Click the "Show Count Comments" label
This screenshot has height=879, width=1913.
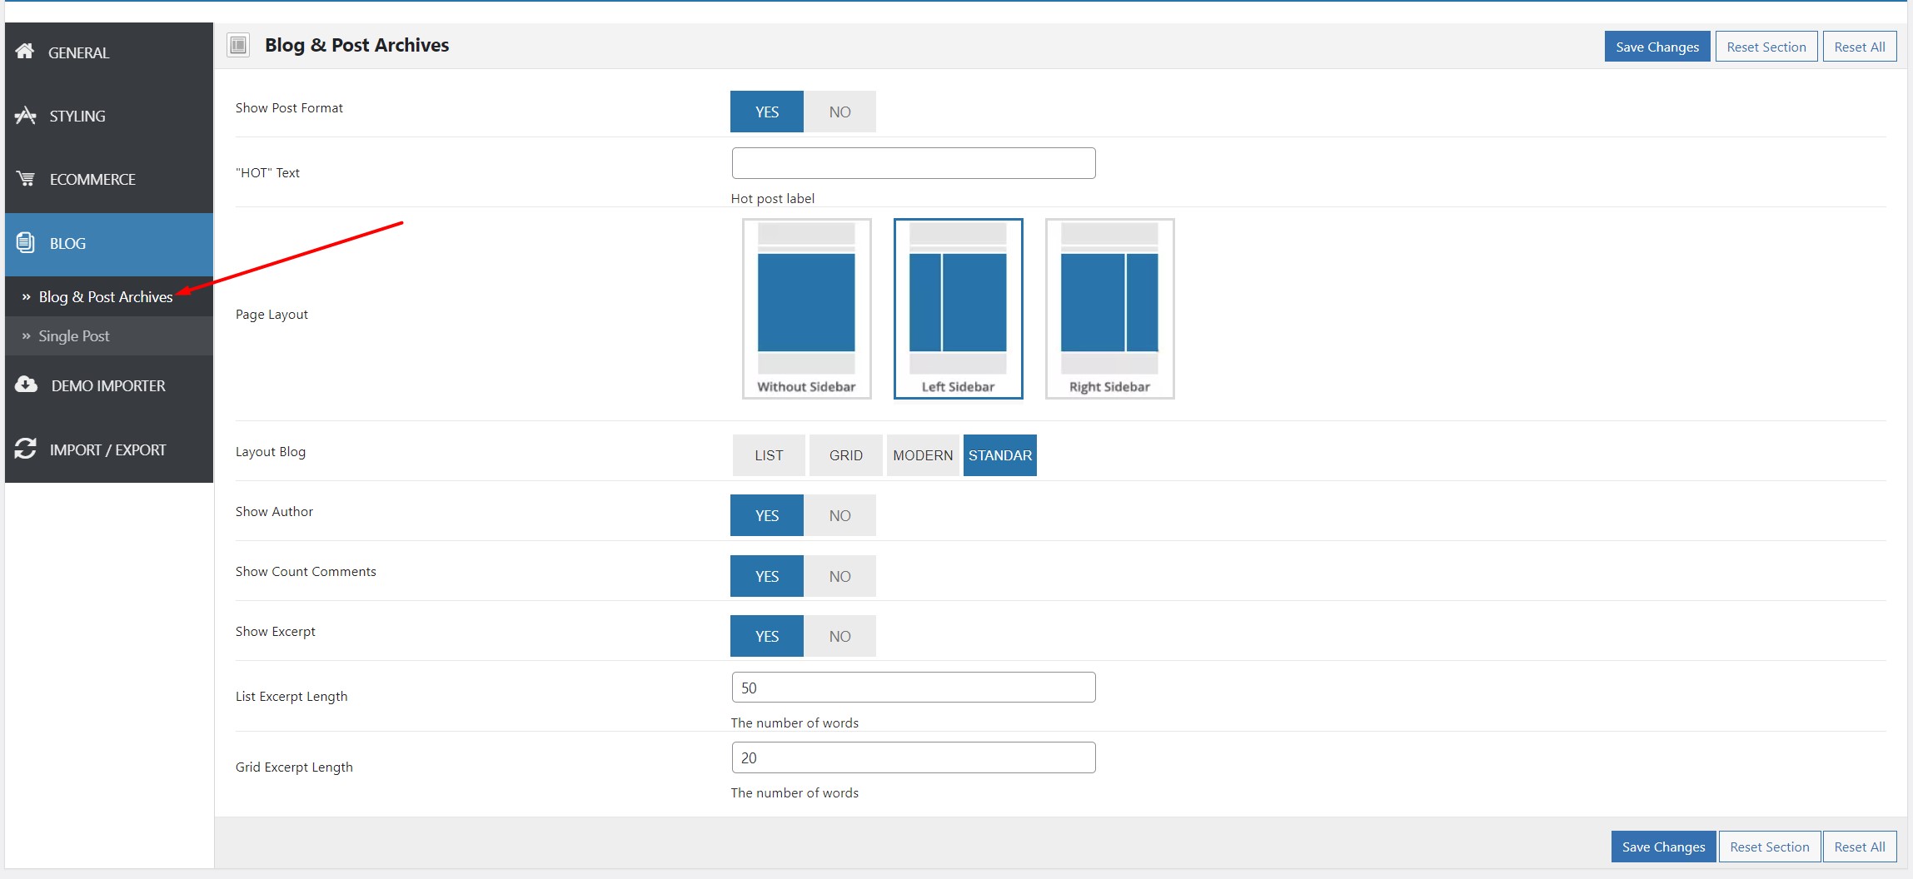pyautogui.click(x=306, y=572)
